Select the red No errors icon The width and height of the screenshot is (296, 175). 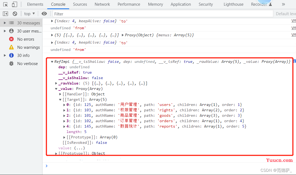(11, 39)
